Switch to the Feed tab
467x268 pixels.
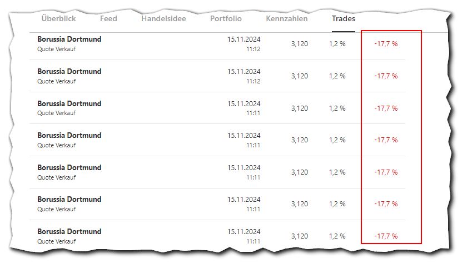pos(108,18)
